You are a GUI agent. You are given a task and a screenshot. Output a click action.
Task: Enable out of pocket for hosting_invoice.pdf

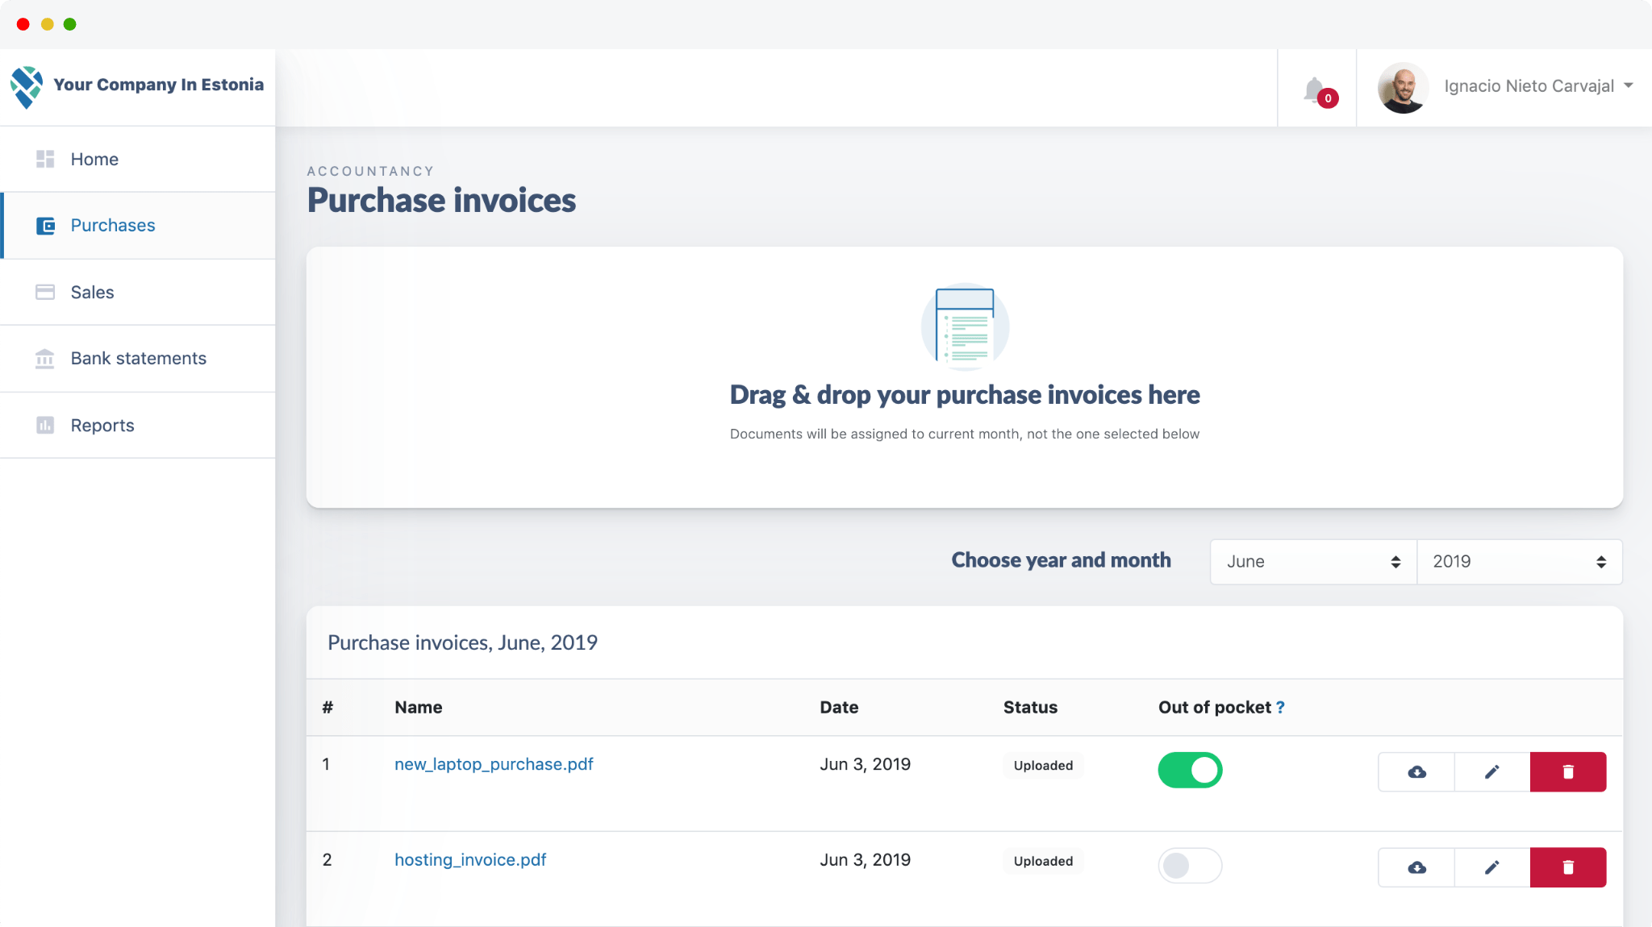click(1190, 866)
